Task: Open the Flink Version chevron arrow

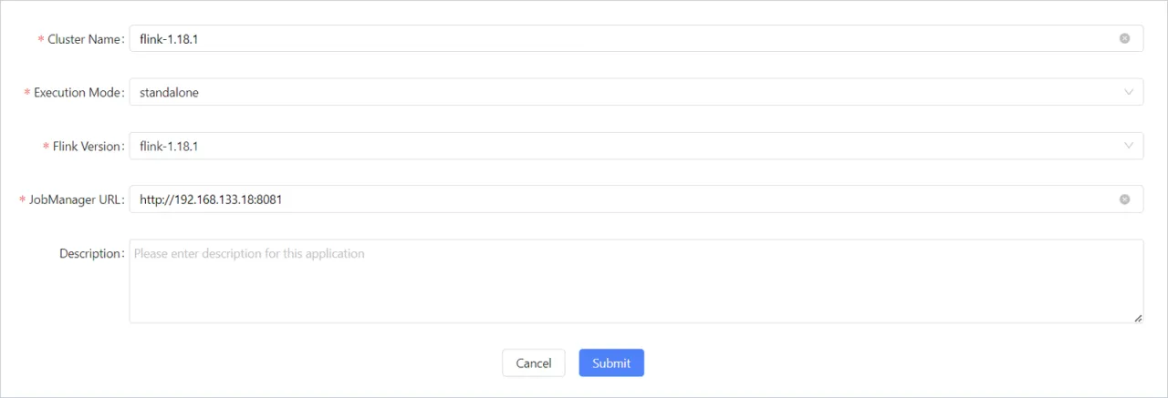Action: 1129,146
